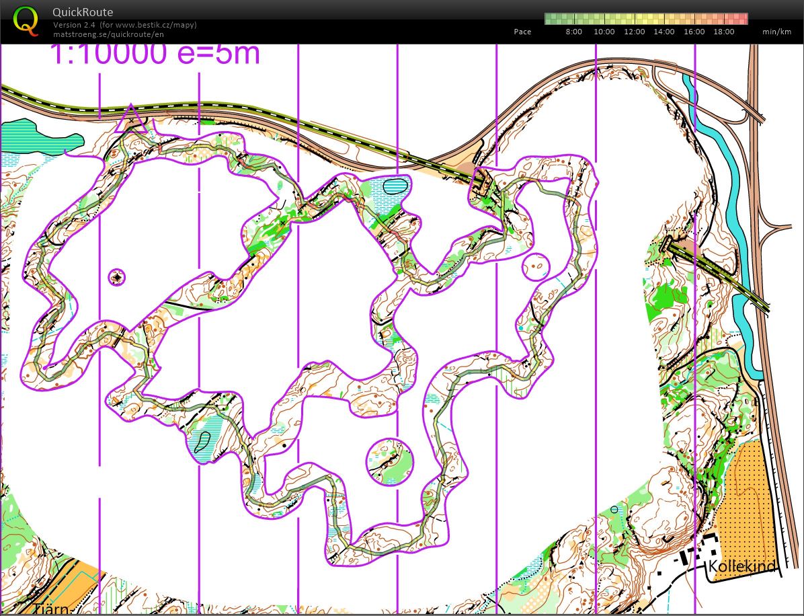Click the 12:00 pace tick label
The image size is (804, 616).
pos(634,32)
